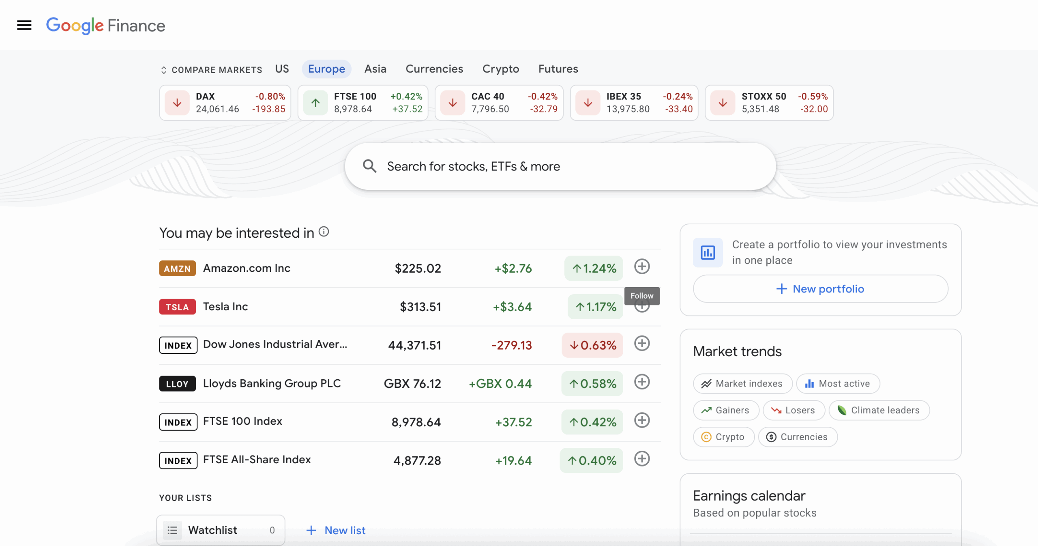
Task: Click the LLOY ticker badge
Action: coord(177,384)
